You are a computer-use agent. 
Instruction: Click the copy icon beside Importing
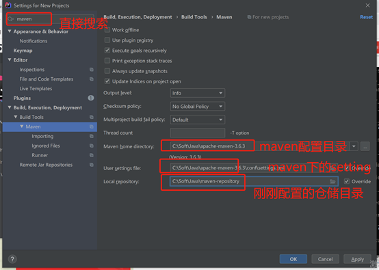(92, 136)
